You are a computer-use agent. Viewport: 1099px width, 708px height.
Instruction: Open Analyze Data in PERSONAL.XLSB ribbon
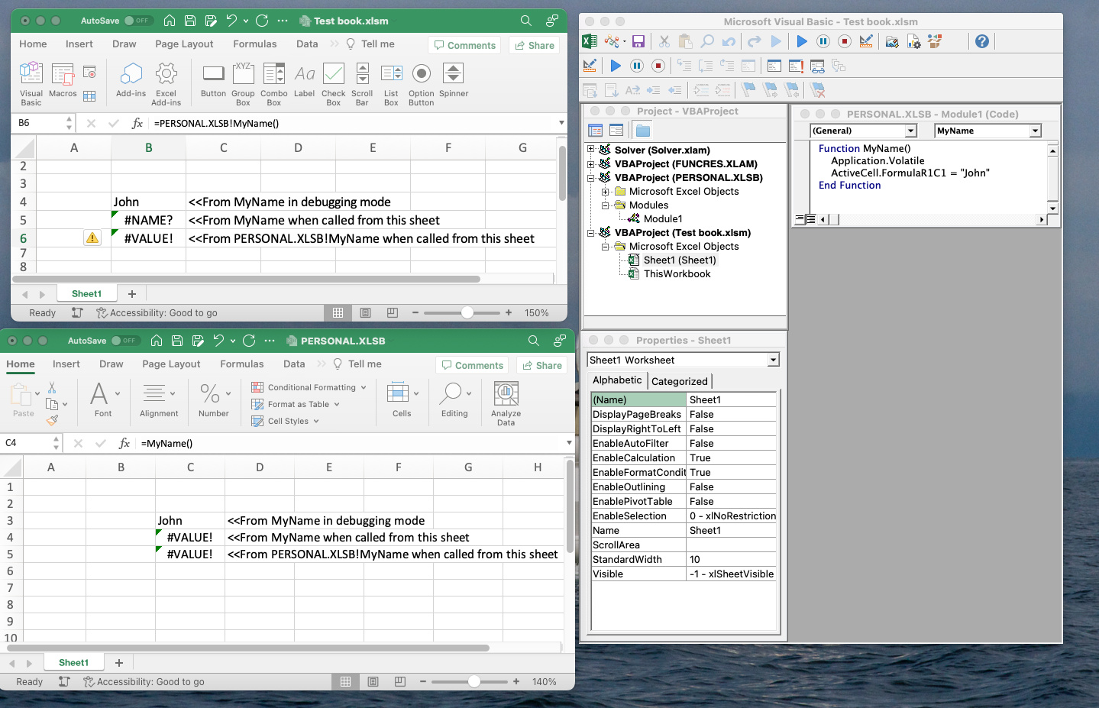tap(506, 403)
